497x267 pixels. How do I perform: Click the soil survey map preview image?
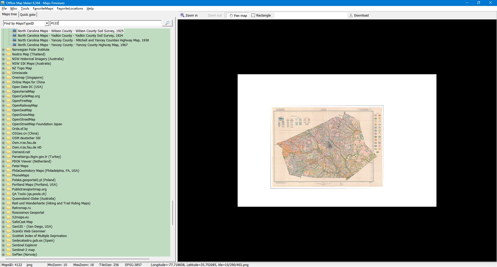327,147
